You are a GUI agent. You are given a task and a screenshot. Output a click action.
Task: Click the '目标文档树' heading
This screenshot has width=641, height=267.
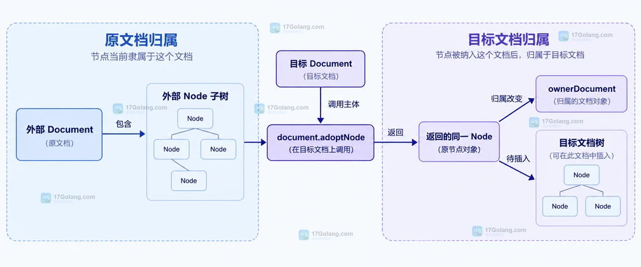(582, 143)
